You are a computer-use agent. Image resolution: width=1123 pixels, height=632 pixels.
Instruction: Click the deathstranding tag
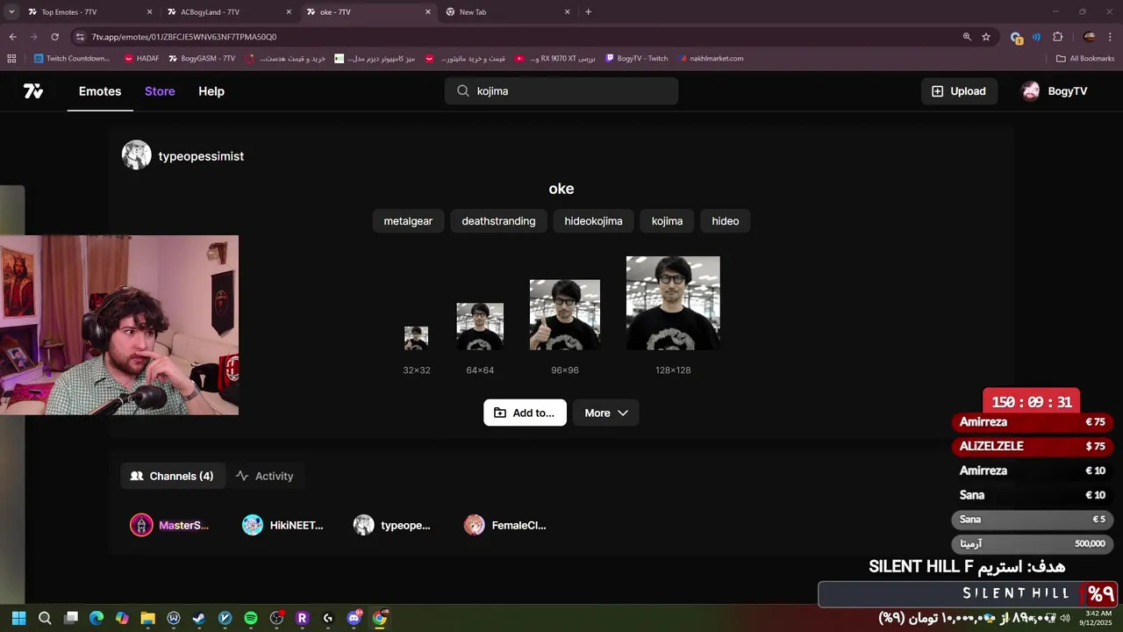click(498, 221)
